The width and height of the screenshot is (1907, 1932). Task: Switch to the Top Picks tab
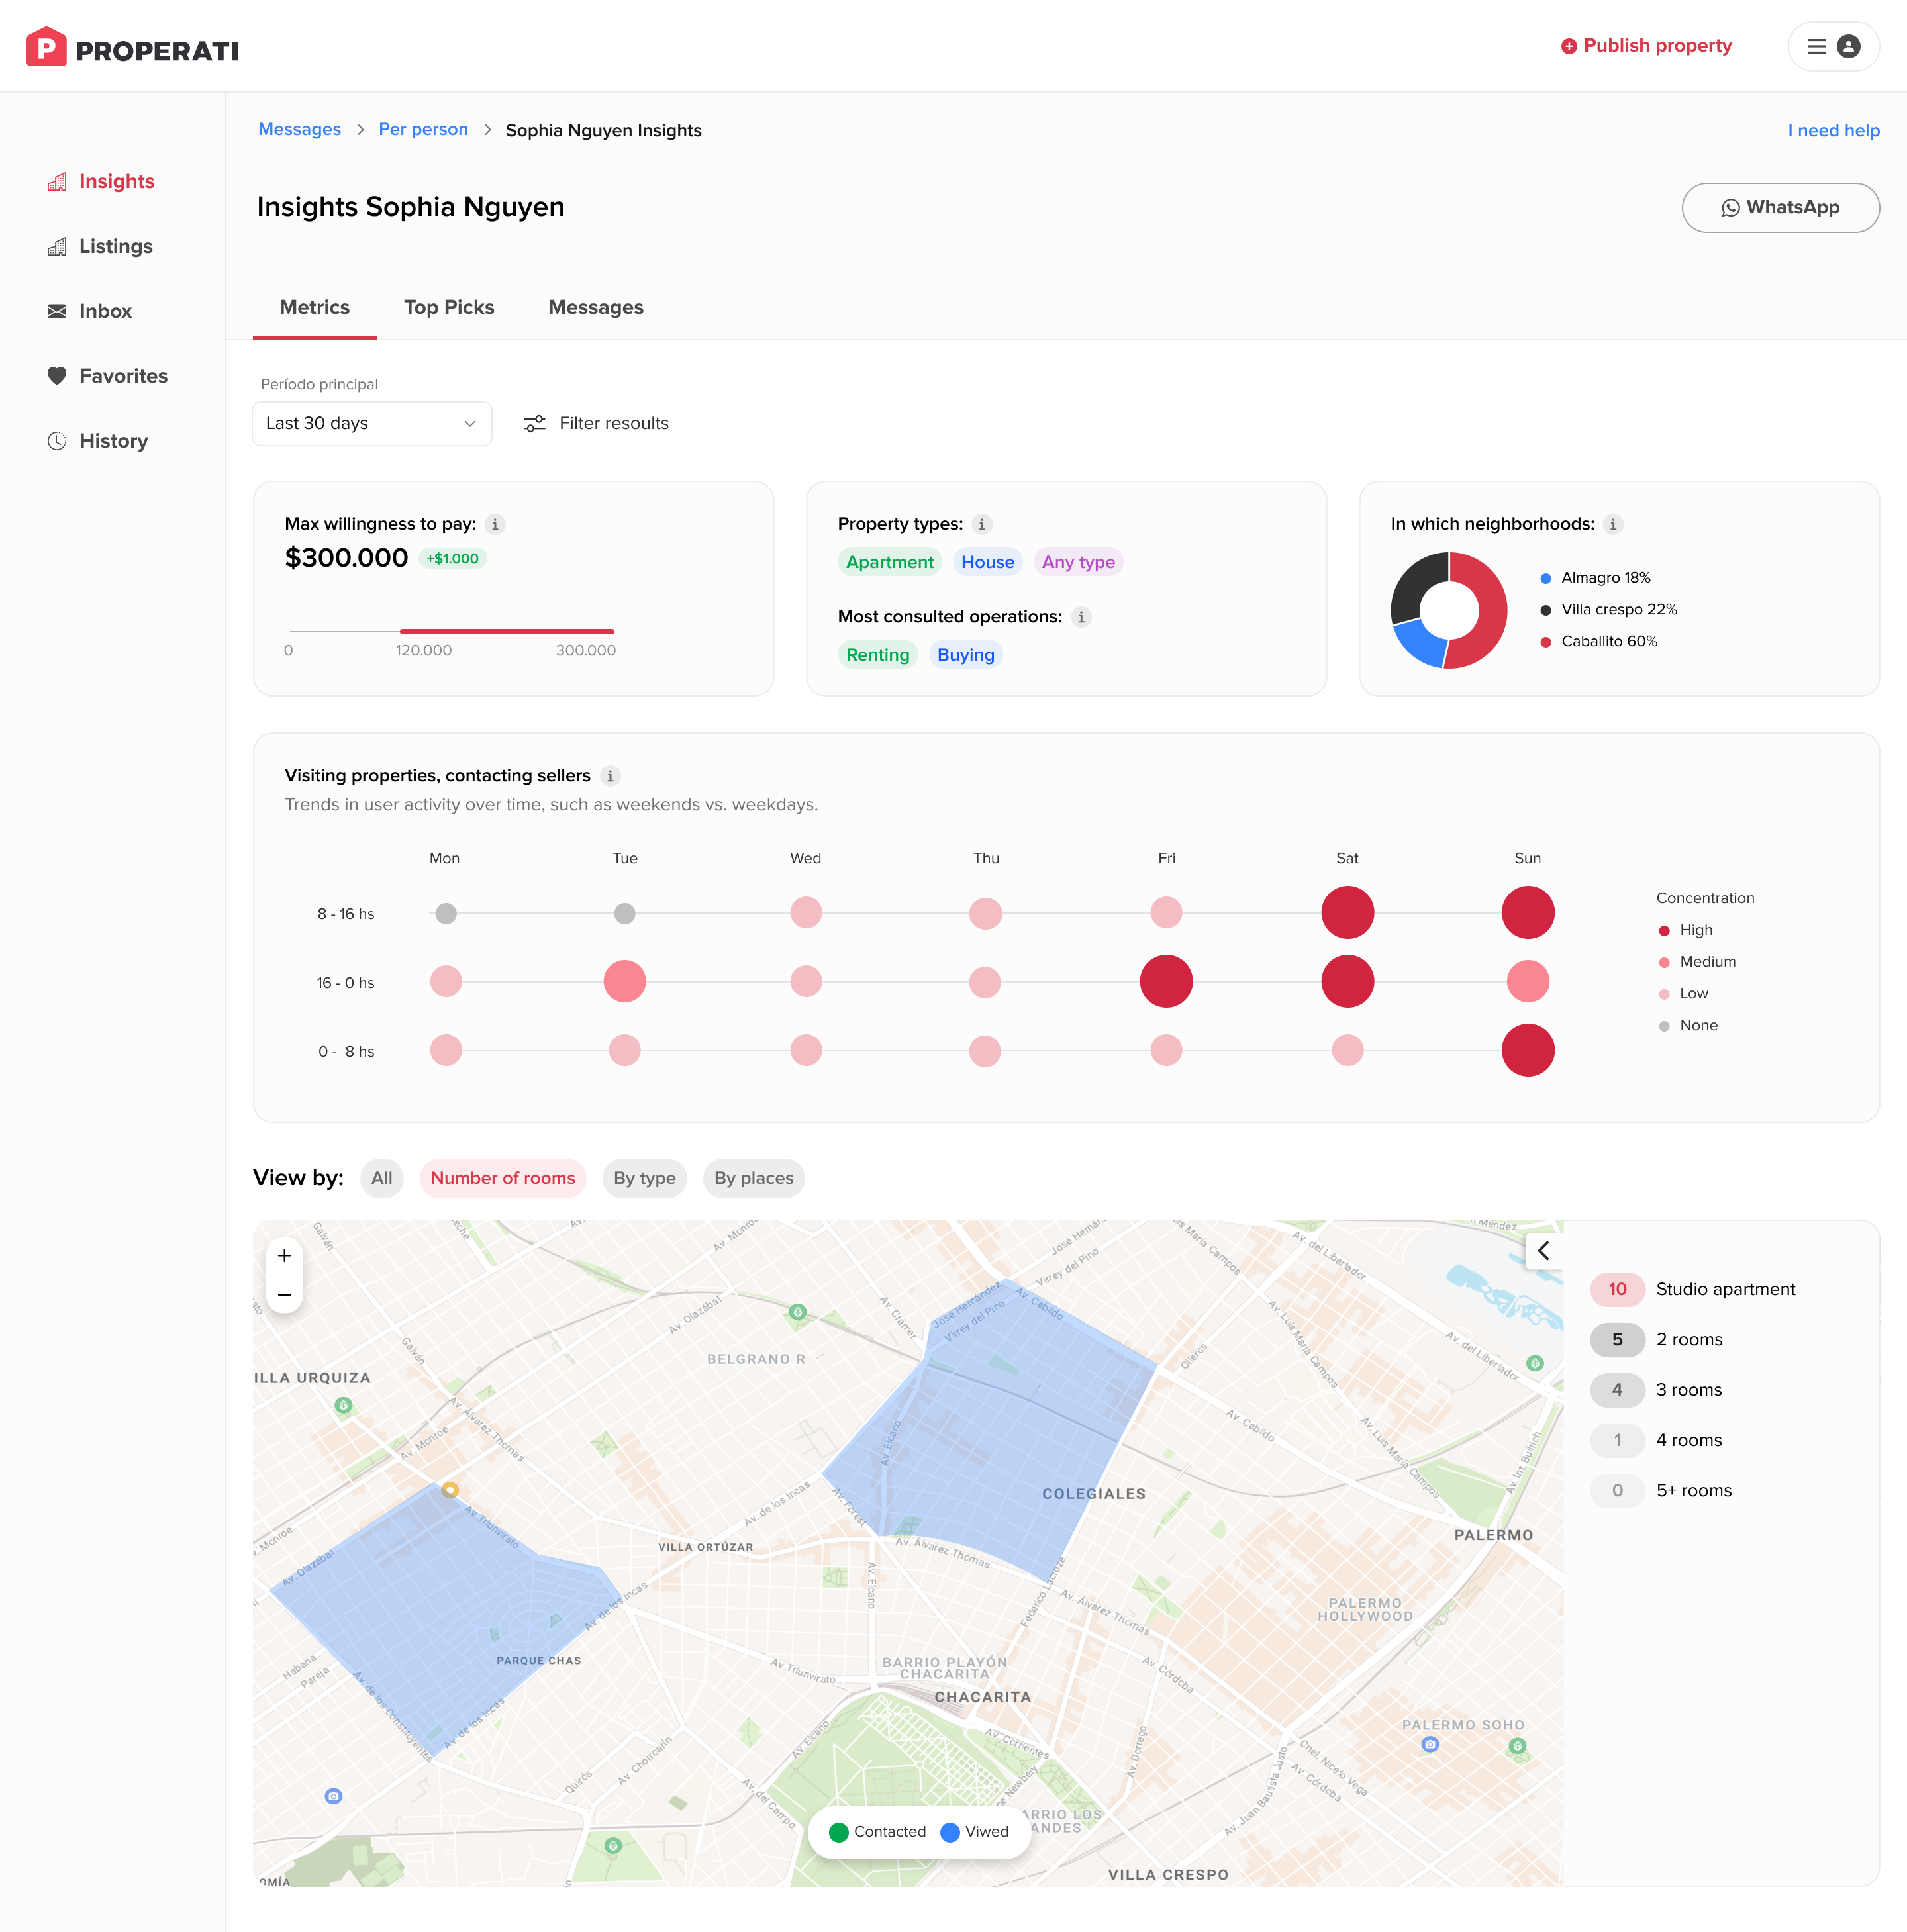[449, 307]
